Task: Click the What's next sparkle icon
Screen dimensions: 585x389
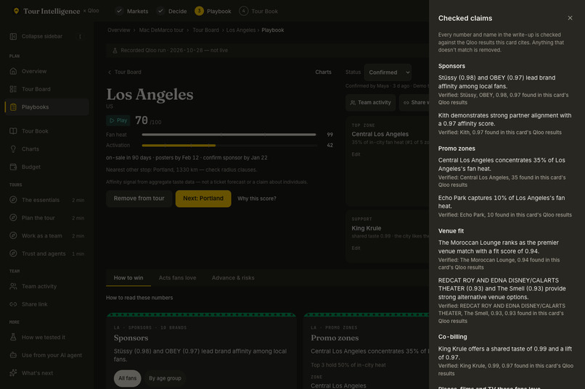Action: point(14,373)
